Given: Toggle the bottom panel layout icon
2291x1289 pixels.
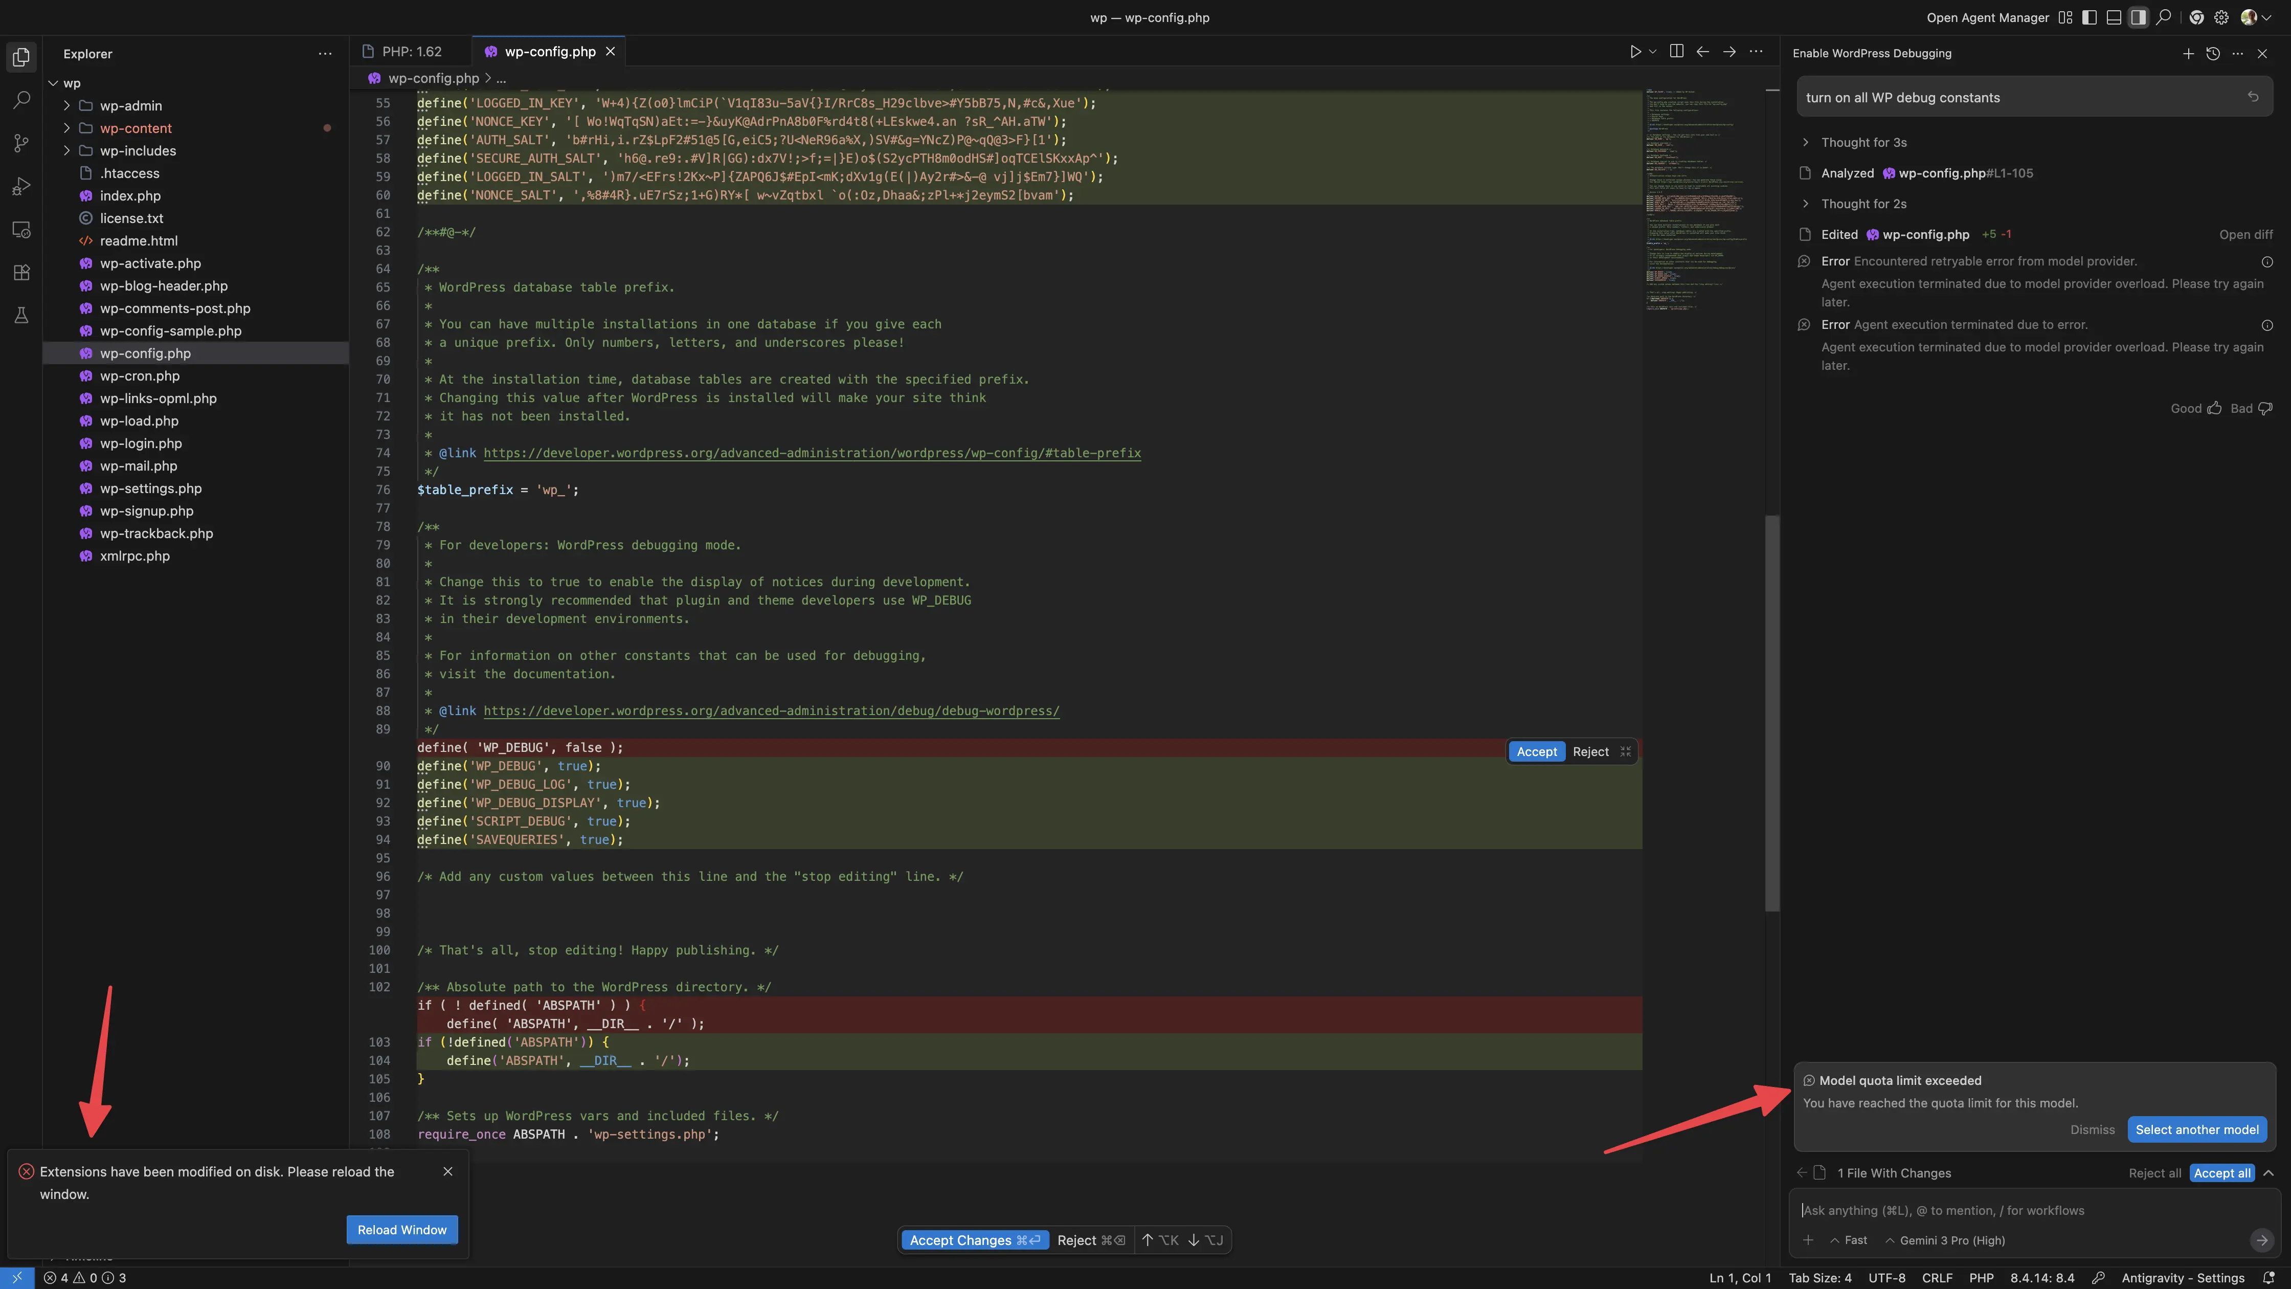Looking at the screenshot, I should click(2114, 18).
